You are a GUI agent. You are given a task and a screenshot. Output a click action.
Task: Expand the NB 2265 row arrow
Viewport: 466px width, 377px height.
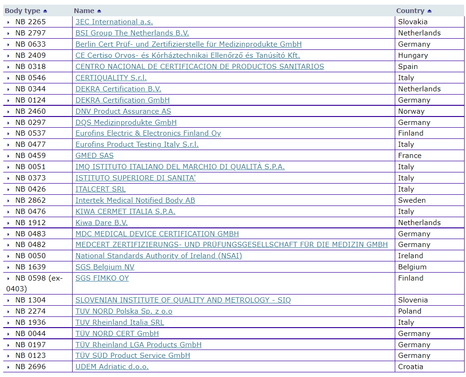8,22
